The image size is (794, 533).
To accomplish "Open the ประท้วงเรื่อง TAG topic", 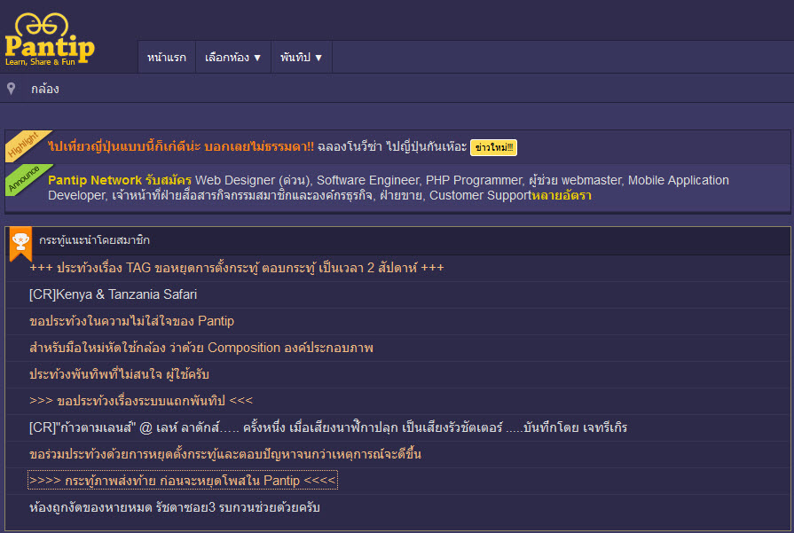I will 237,268.
